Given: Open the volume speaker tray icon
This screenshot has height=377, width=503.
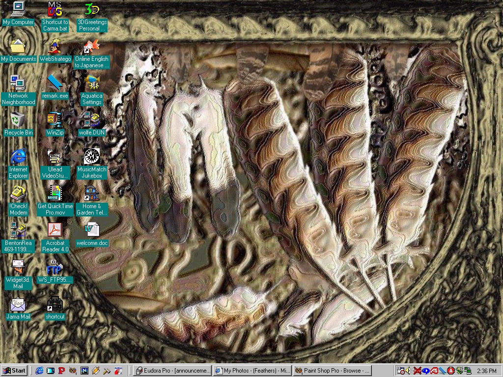Looking at the screenshot, I should (408, 371).
